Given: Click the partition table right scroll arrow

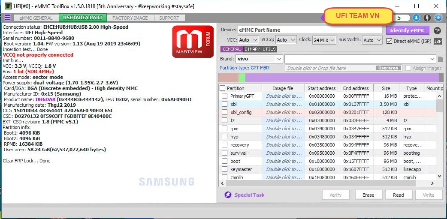Looking at the screenshot, I should [x=432, y=183].
